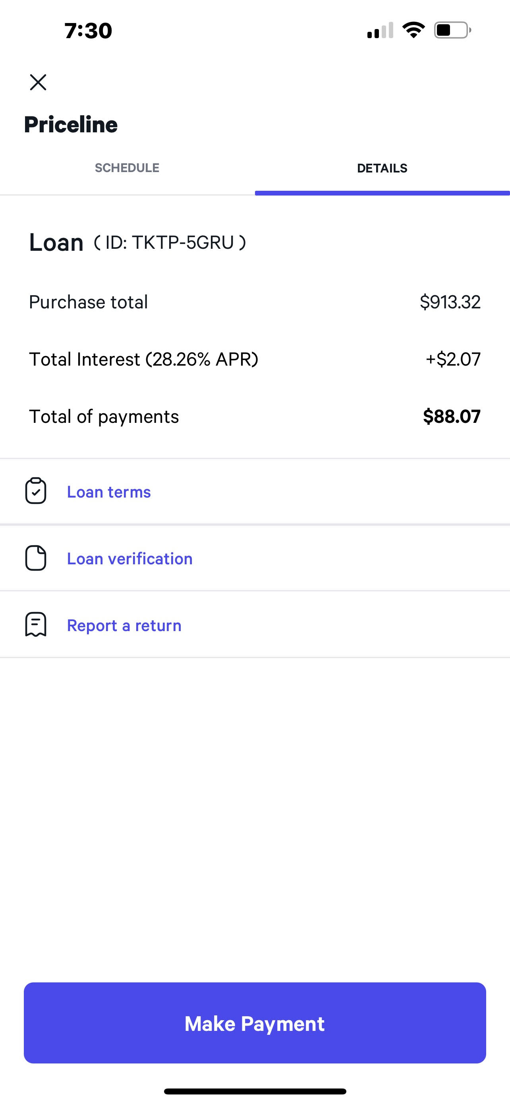Tap the loan ID TKTP-5GRU text
The height and width of the screenshot is (1104, 510).
click(x=170, y=242)
